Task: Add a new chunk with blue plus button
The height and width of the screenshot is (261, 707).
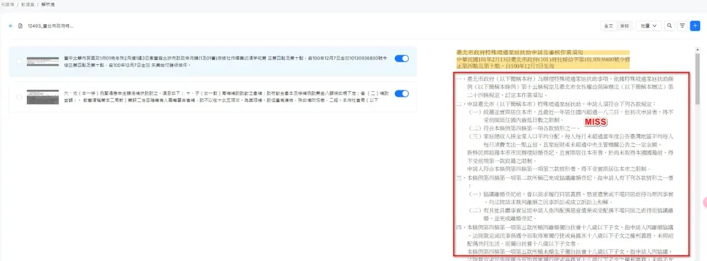Action: [x=695, y=26]
